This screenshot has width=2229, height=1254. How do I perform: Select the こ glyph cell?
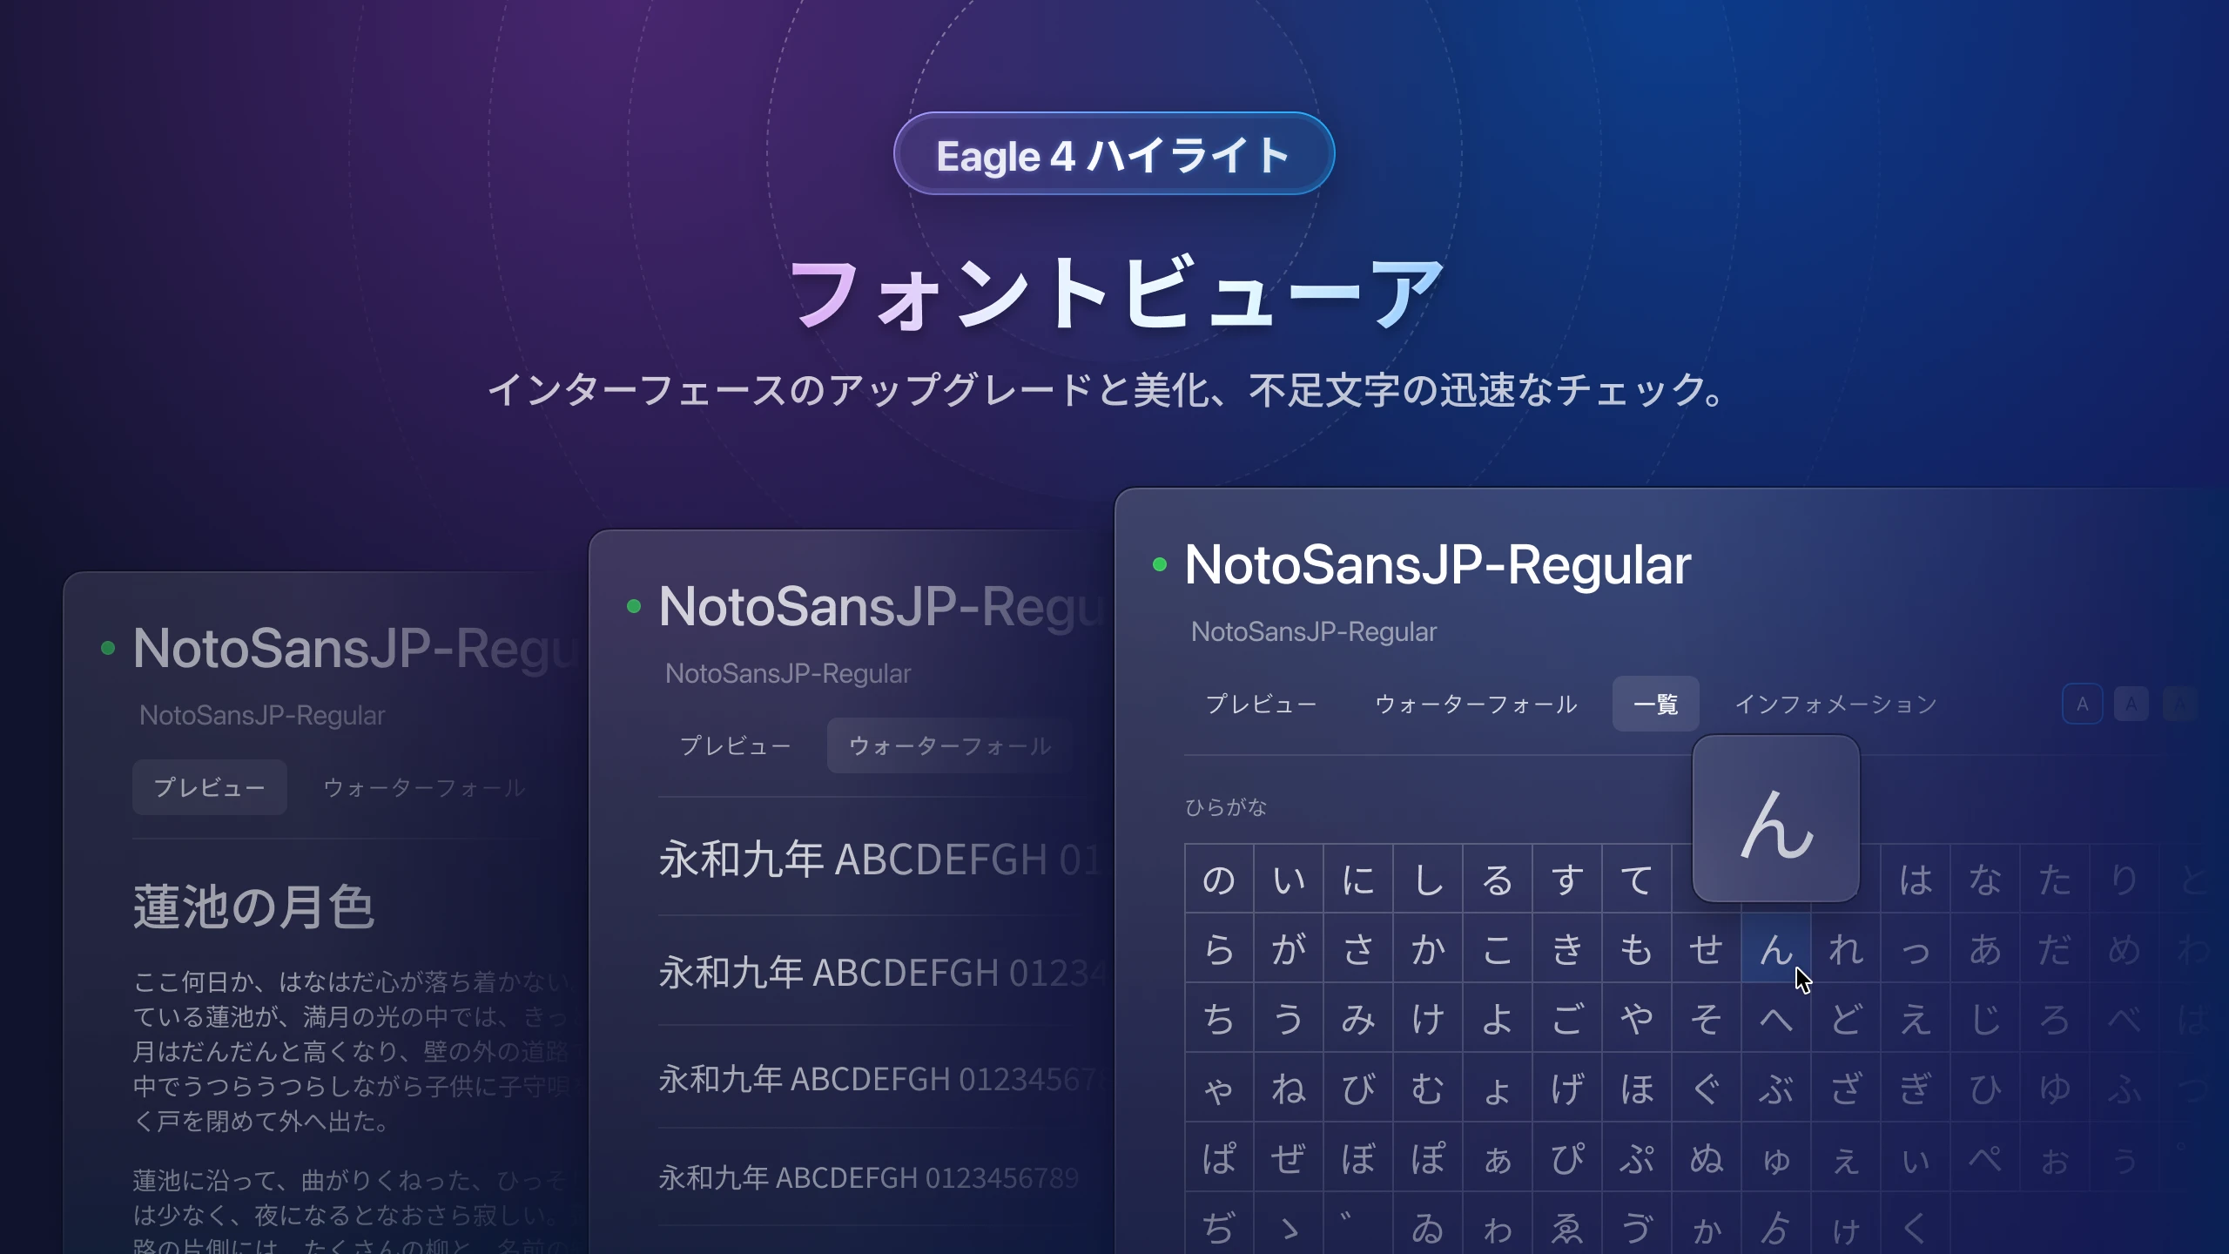tap(1498, 948)
